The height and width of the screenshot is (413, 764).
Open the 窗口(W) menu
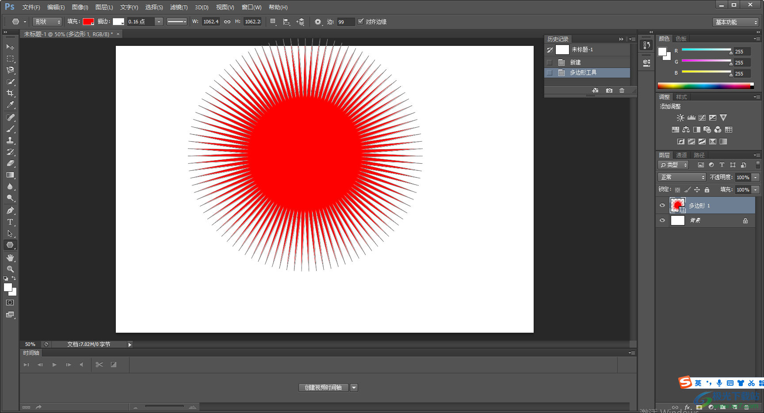(252, 7)
